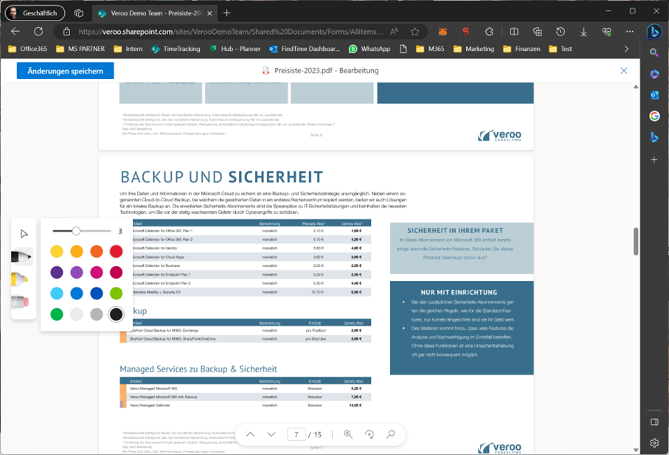669x455 pixels.
Task: Expand the M365 favorites folder
Action: tap(431, 48)
